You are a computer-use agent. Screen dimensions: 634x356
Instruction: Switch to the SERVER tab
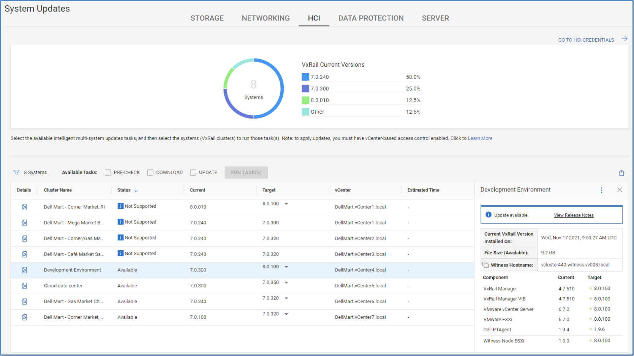(435, 18)
